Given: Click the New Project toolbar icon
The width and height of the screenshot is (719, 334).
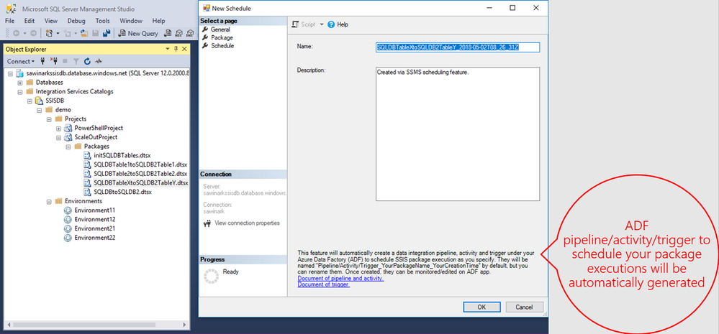Looking at the screenshot, I should coord(49,33).
